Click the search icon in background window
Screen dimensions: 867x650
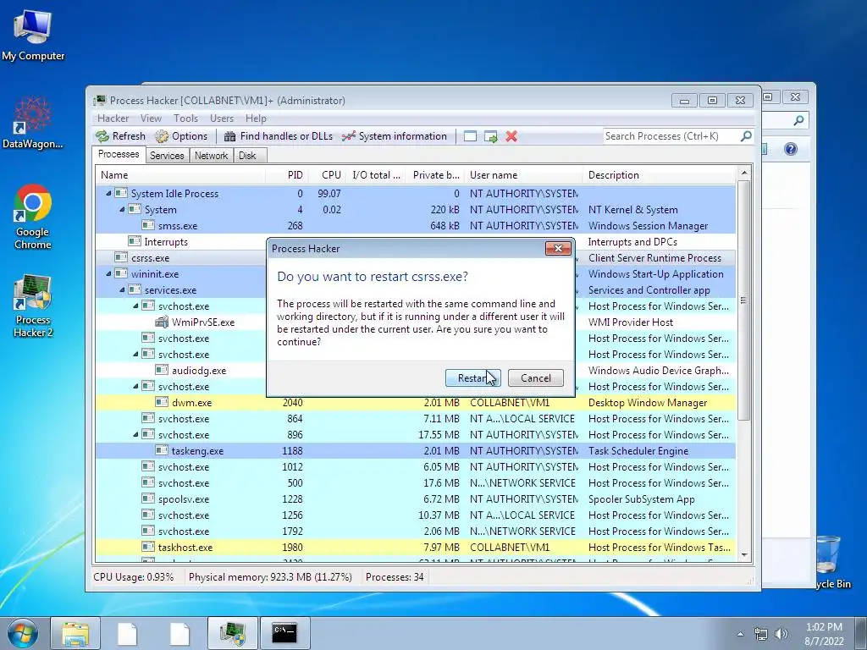click(x=799, y=120)
